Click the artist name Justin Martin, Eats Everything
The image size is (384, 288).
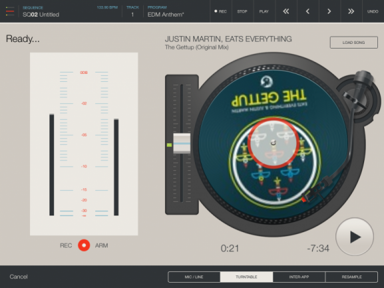click(228, 39)
